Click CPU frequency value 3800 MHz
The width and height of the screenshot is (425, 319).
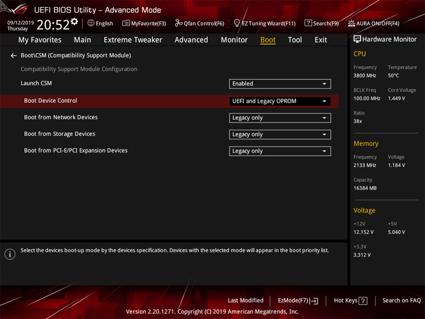click(365, 76)
